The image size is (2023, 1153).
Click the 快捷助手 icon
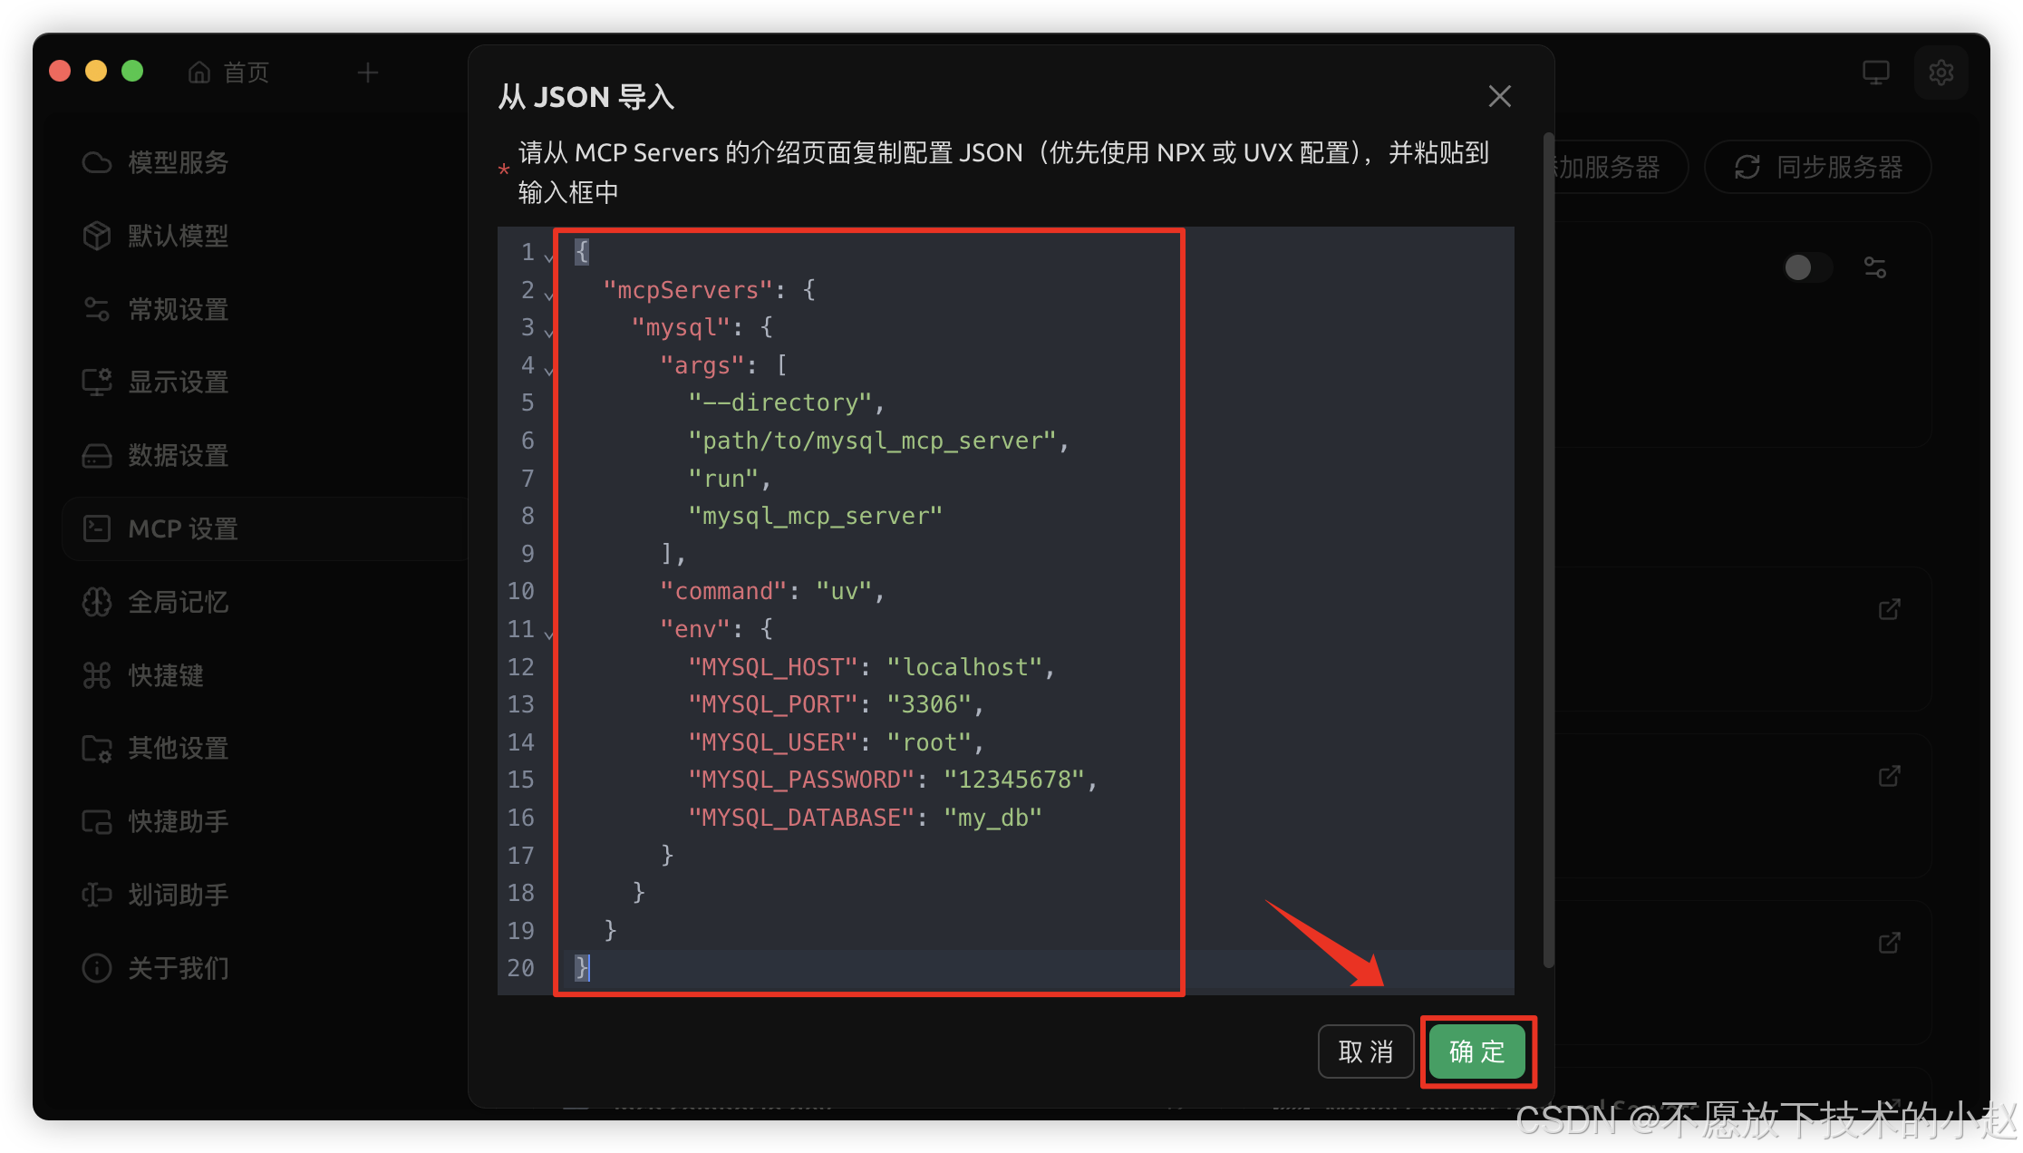[97, 821]
